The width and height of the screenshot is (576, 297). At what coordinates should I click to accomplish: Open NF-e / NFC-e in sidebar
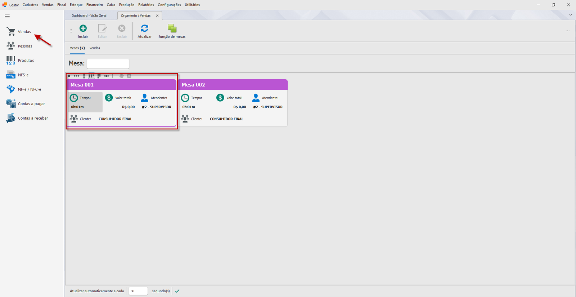[23, 89]
